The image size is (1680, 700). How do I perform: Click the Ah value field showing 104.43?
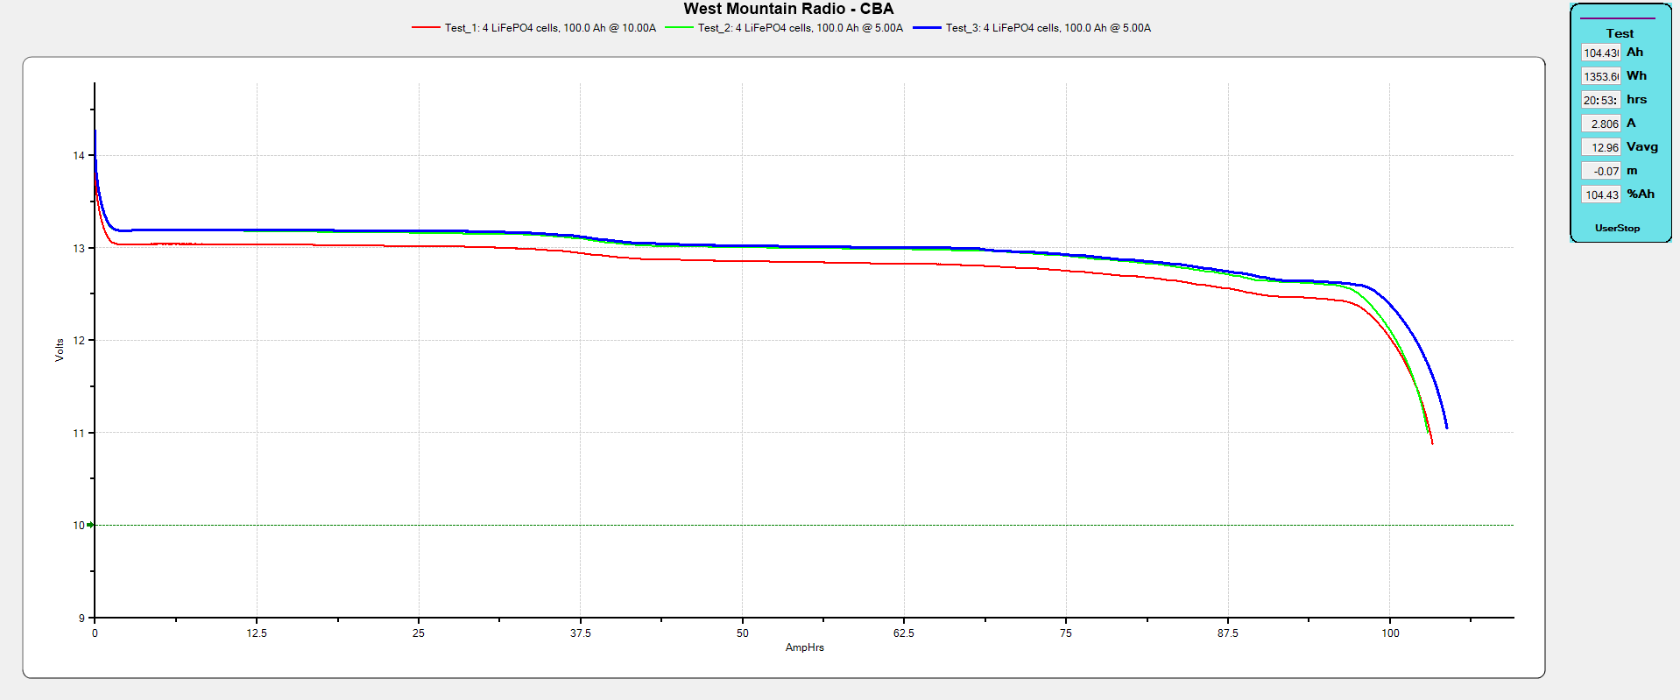point(1600,53)
